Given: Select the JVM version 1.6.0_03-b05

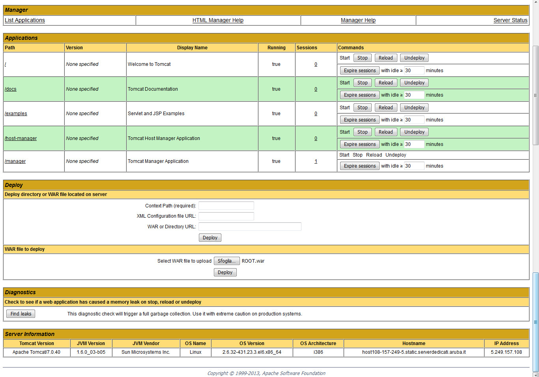Looking at the screenshot, I should pos(91,352).
